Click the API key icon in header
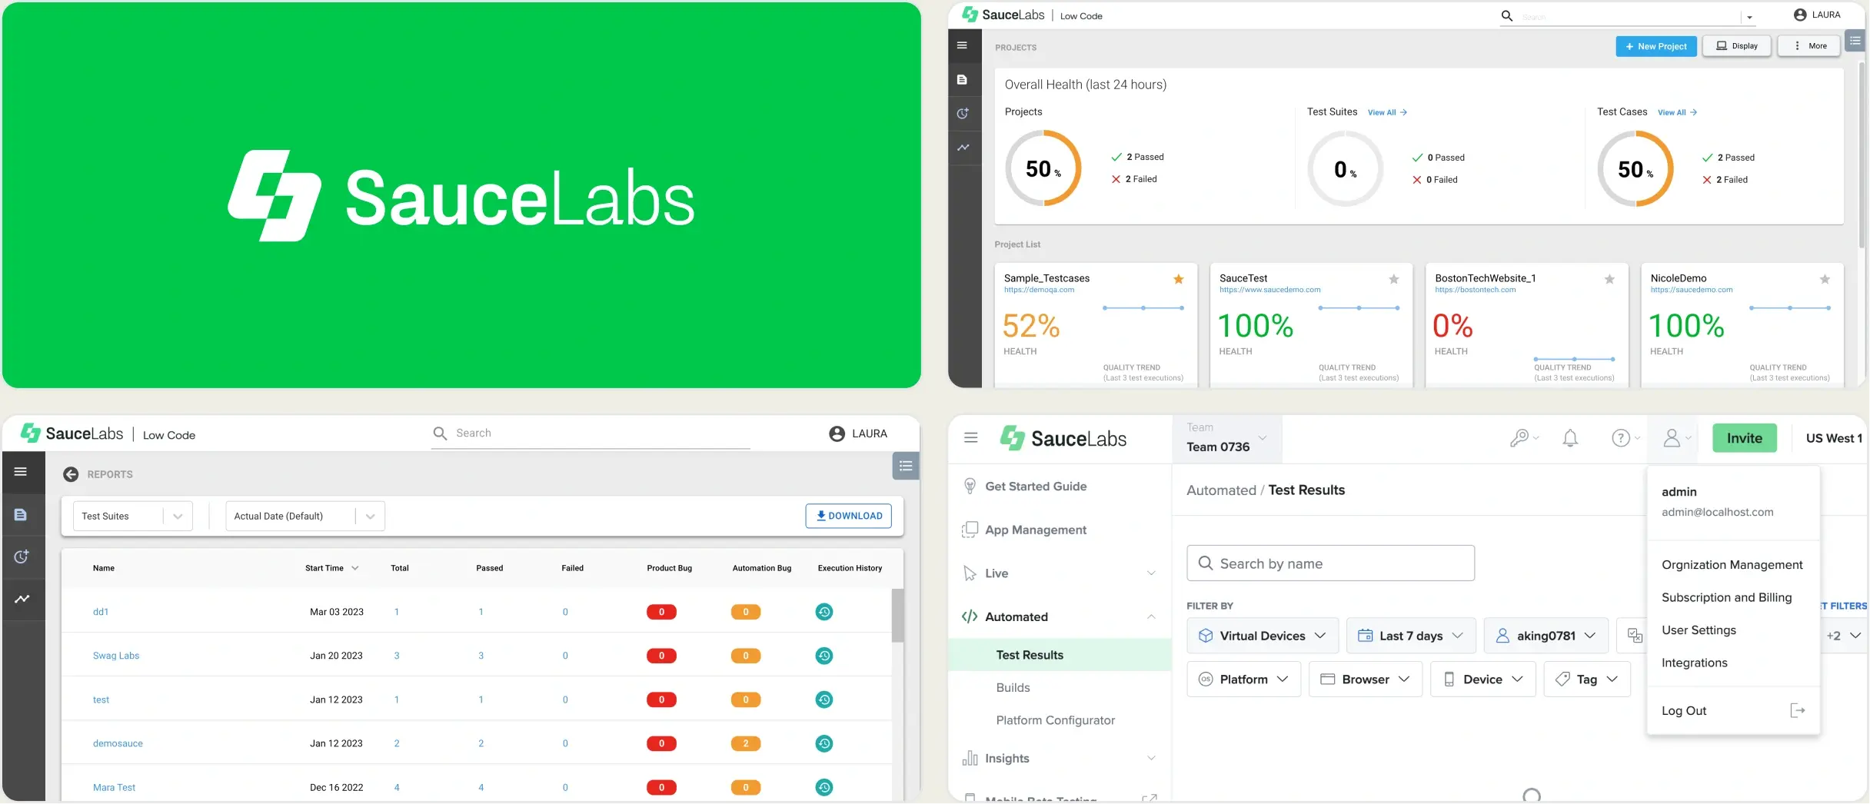This screenshot has height=804, width=1870. 1519,438
